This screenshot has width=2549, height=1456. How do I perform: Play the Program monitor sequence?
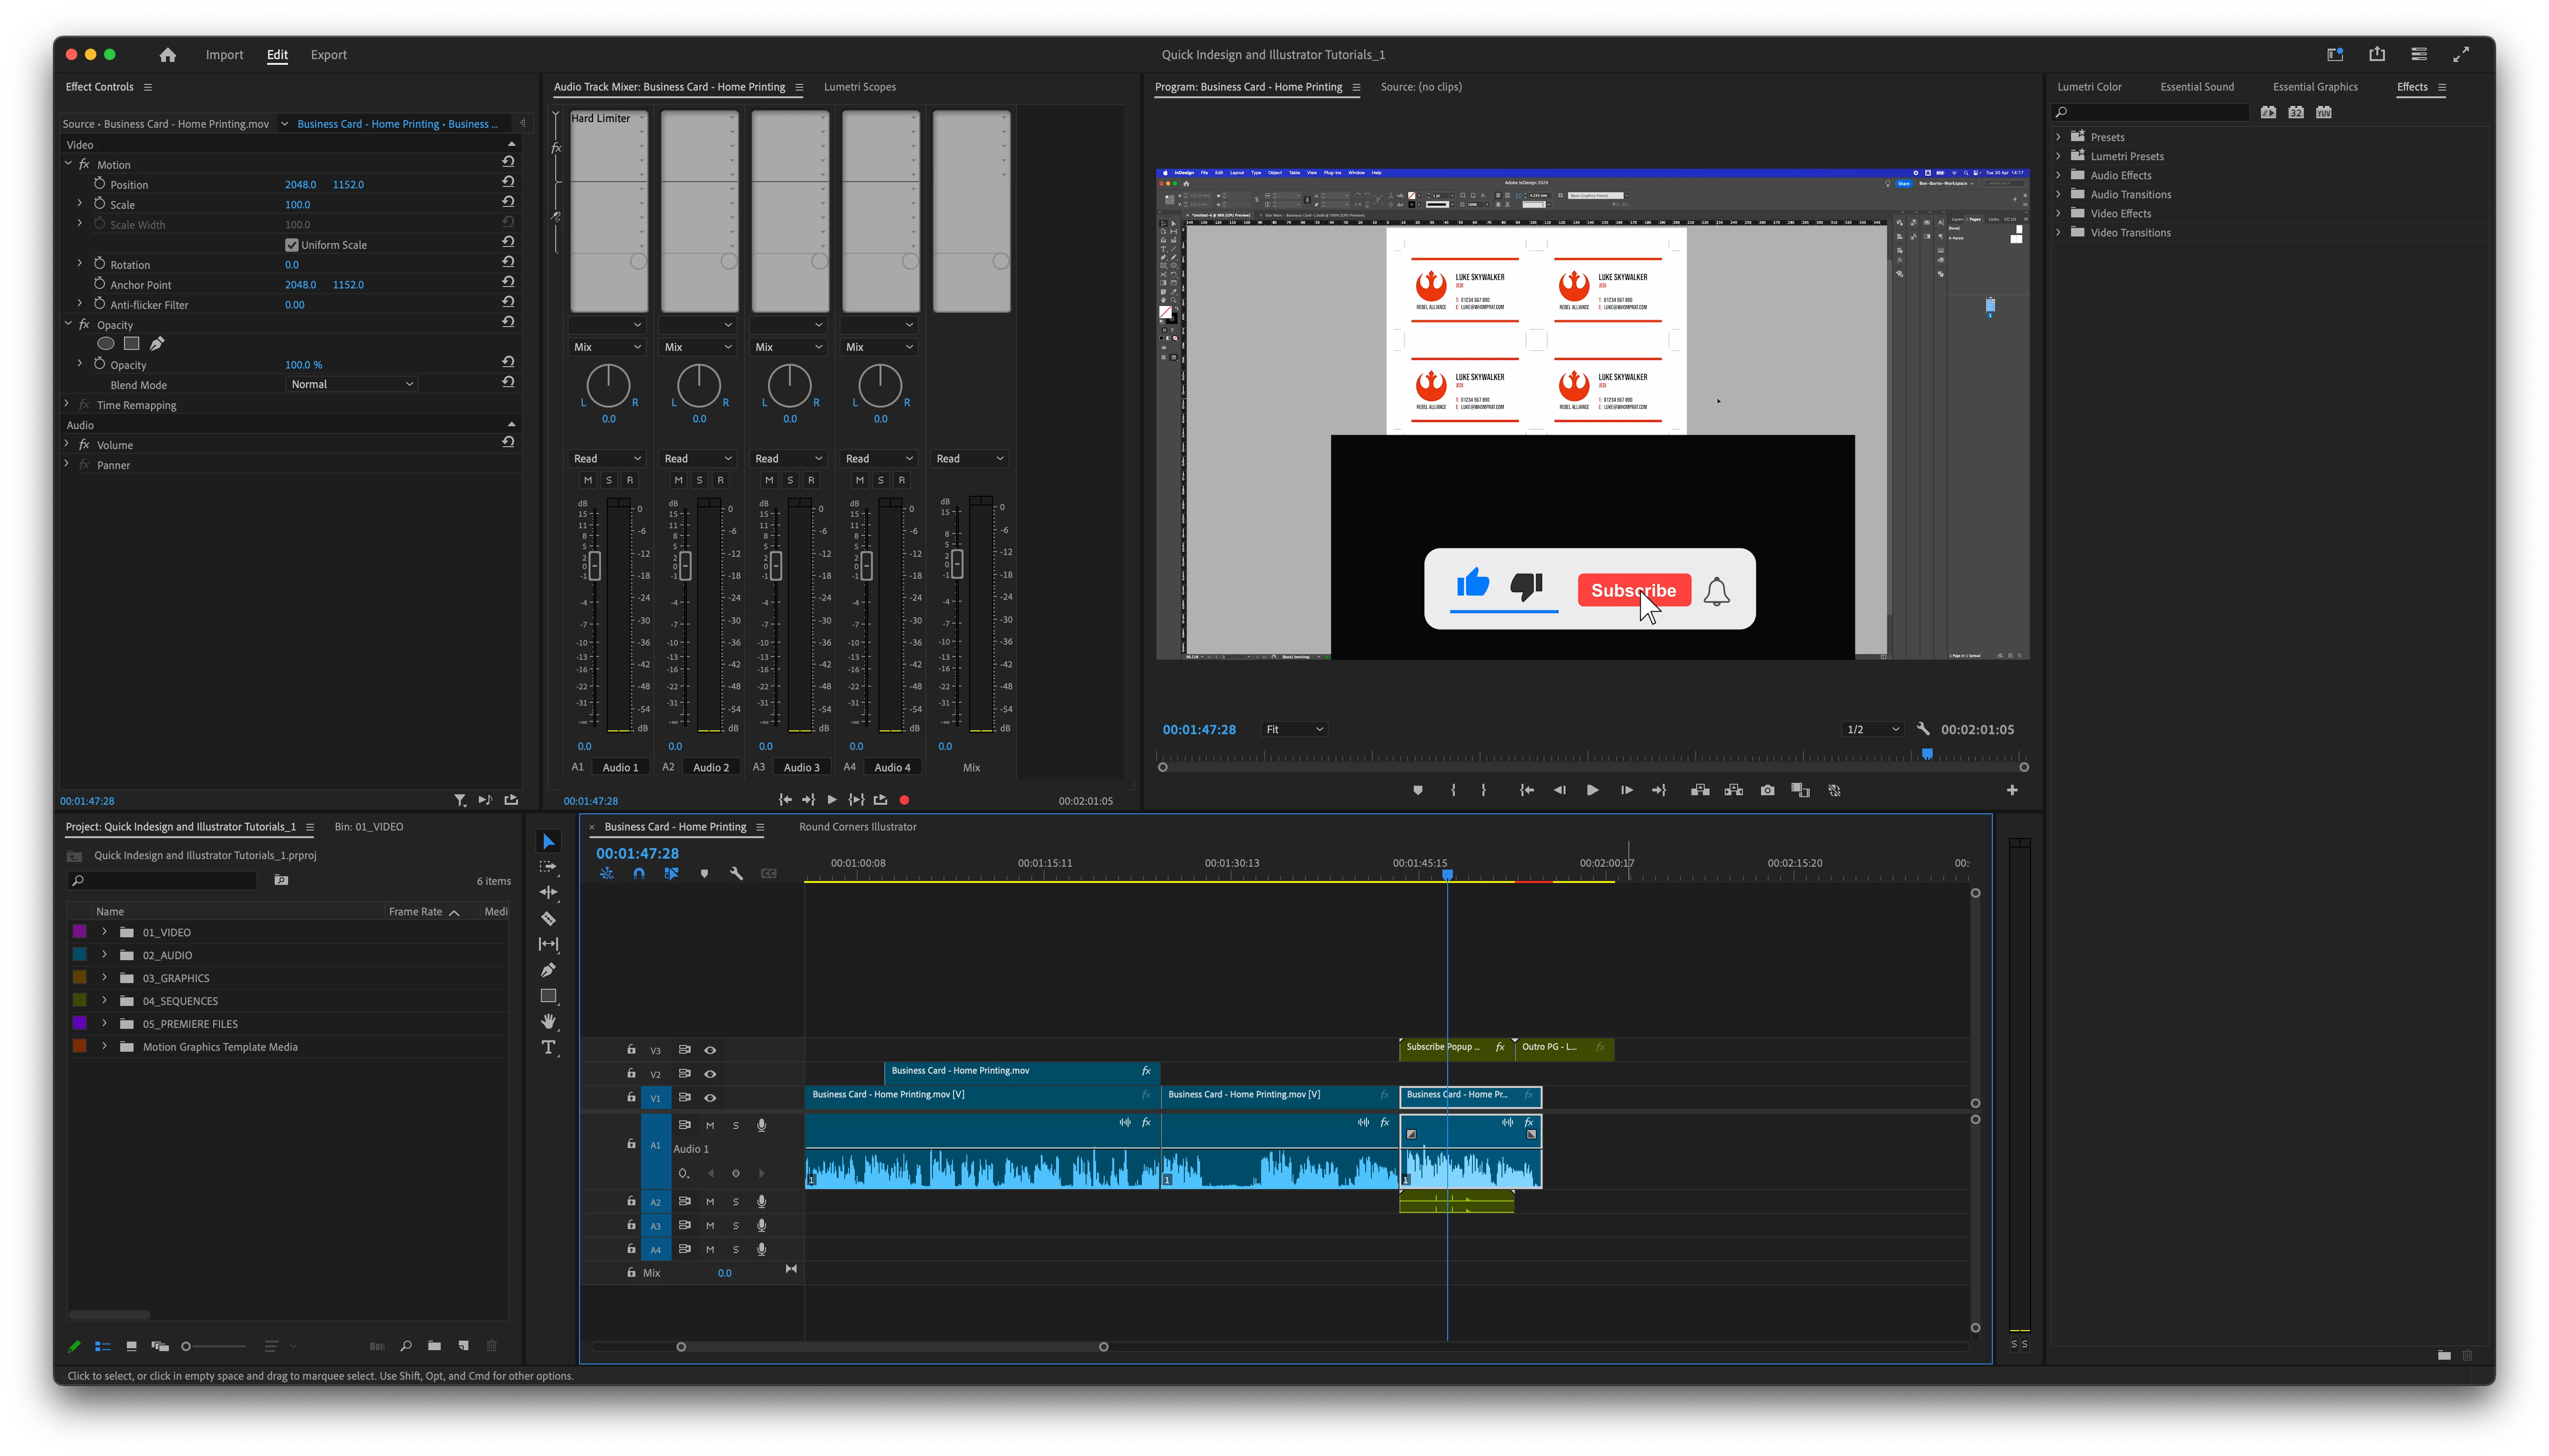(1592, 790)
